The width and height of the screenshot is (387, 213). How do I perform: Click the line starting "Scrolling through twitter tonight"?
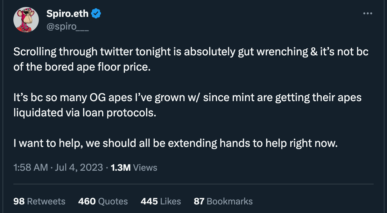pyautogui.click(x=191, y=52)
